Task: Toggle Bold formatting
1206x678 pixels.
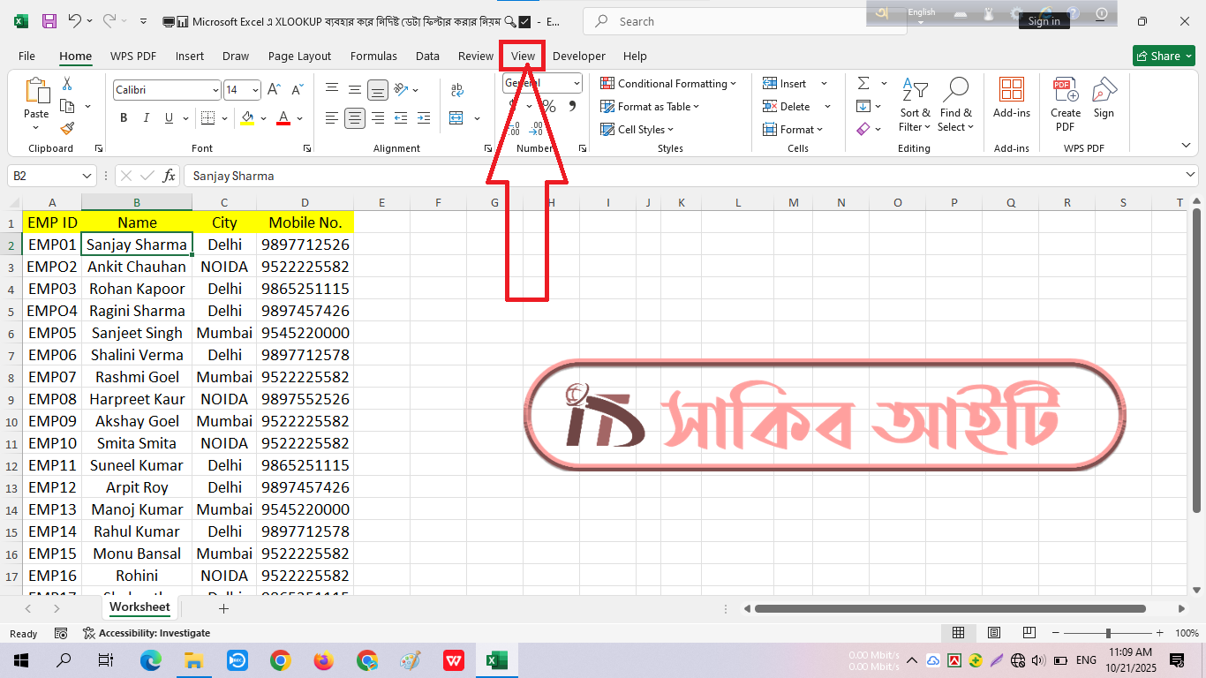Action: (124, 118)
